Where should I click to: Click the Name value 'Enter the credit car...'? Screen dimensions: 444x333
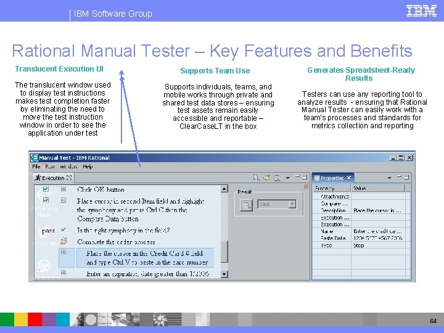pos(377,231)
